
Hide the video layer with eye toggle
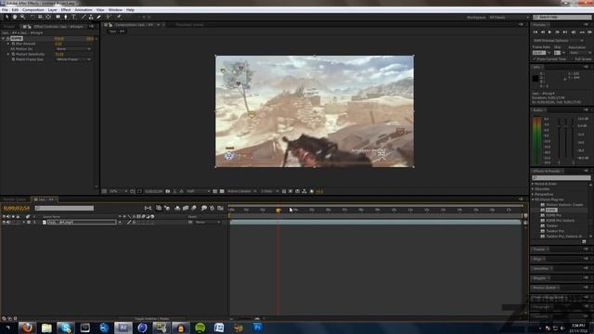[x=4, y=223]
